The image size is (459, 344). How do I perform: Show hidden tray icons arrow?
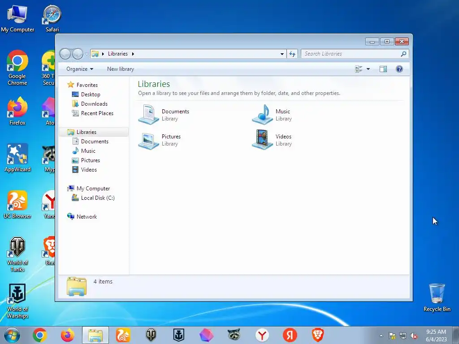(x=381, y=335)
